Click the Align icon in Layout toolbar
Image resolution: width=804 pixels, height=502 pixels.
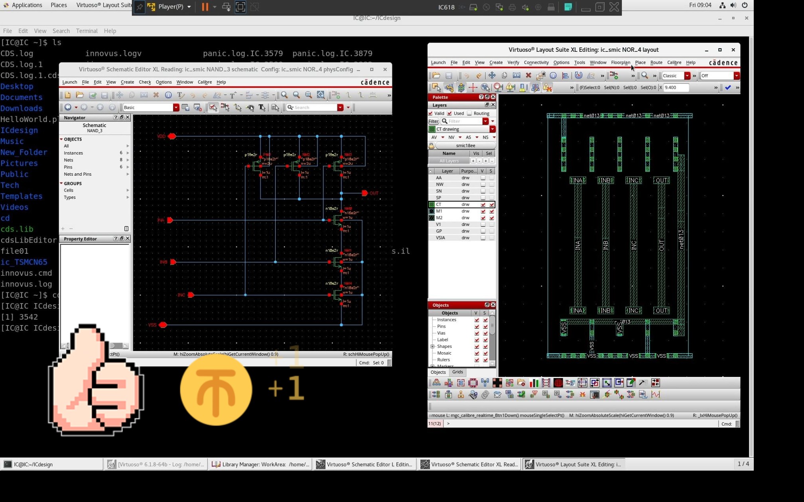click(x=565, y=76)
